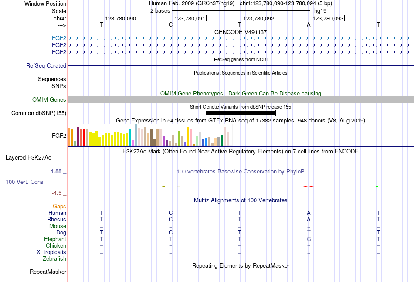Open the H3K27Ac Mark track title
Screen dimensions: 414x282
(x=241, y=152)
